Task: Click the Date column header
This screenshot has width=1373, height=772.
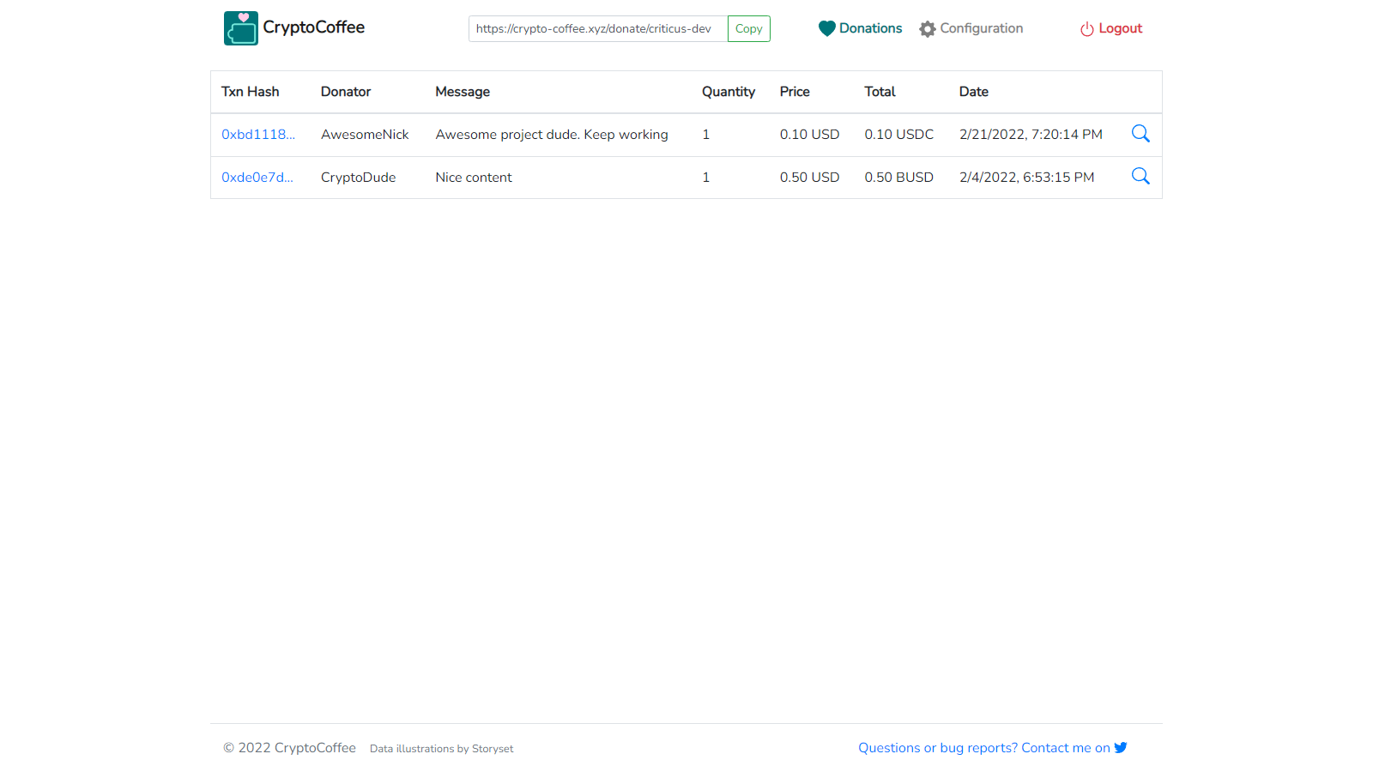Action: click(x=974, y=92)
